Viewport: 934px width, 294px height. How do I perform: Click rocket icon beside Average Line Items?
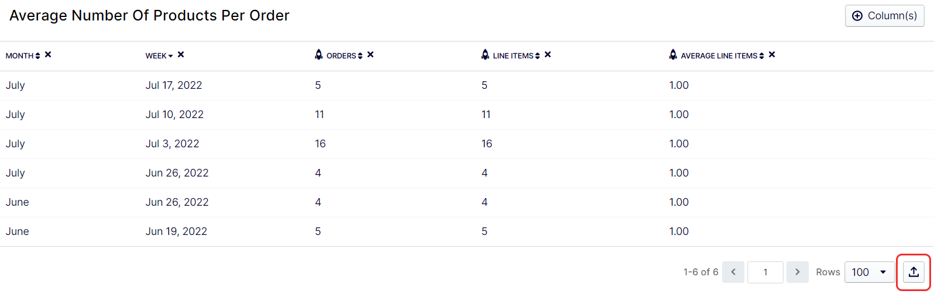coord(673,54)
